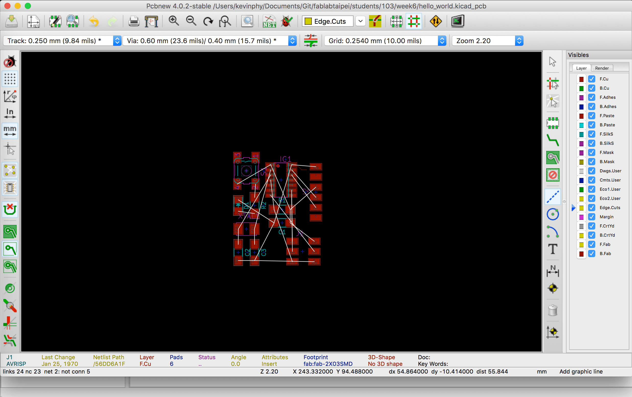Select the add dimension tool
This screenshot has height=397, width=632.
[553, 271]
